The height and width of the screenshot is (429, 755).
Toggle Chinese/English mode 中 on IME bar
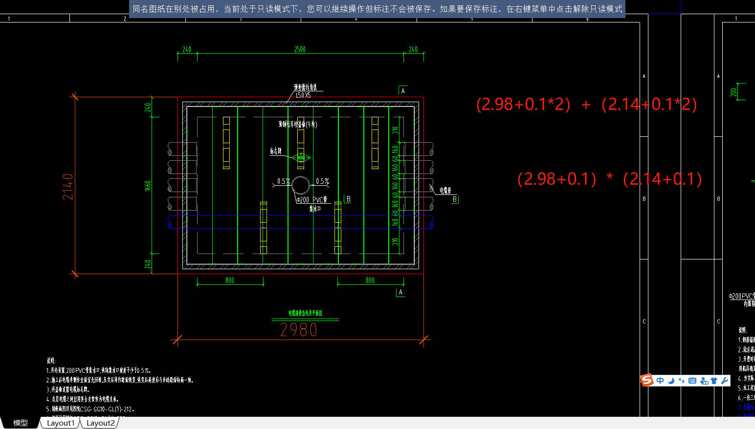[x=660, y=381]
